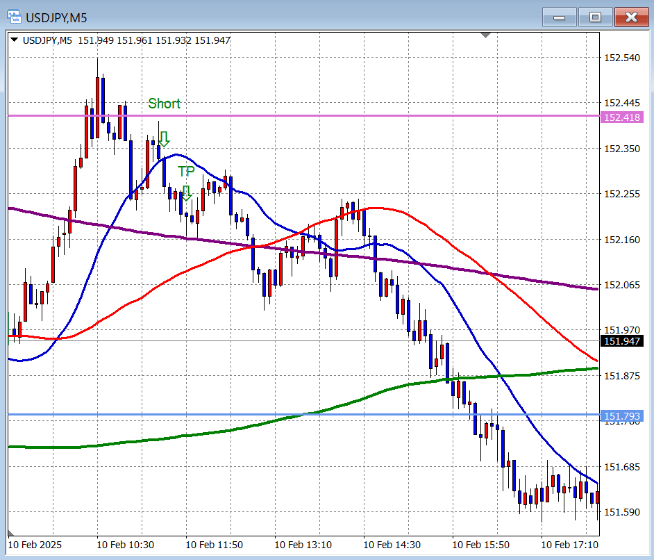Click the '10 Feb 13:10' time axis label
Viewport: 654px width, 560px height.
(303, 545)
